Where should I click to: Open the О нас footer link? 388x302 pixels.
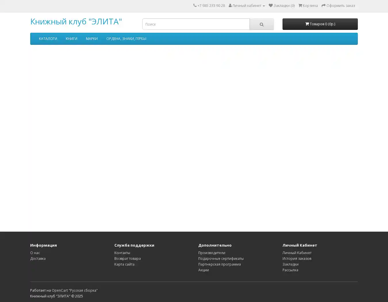coord(35,253)
